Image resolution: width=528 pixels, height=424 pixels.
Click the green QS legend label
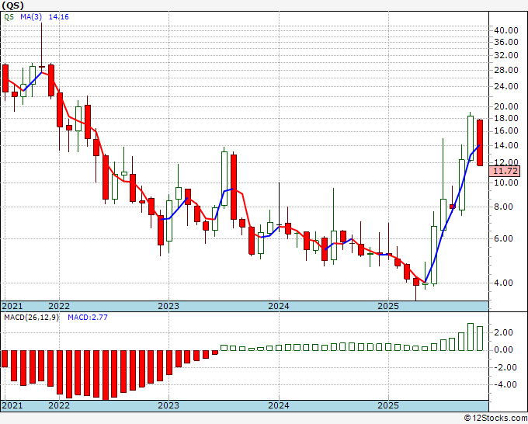(9, 17)
